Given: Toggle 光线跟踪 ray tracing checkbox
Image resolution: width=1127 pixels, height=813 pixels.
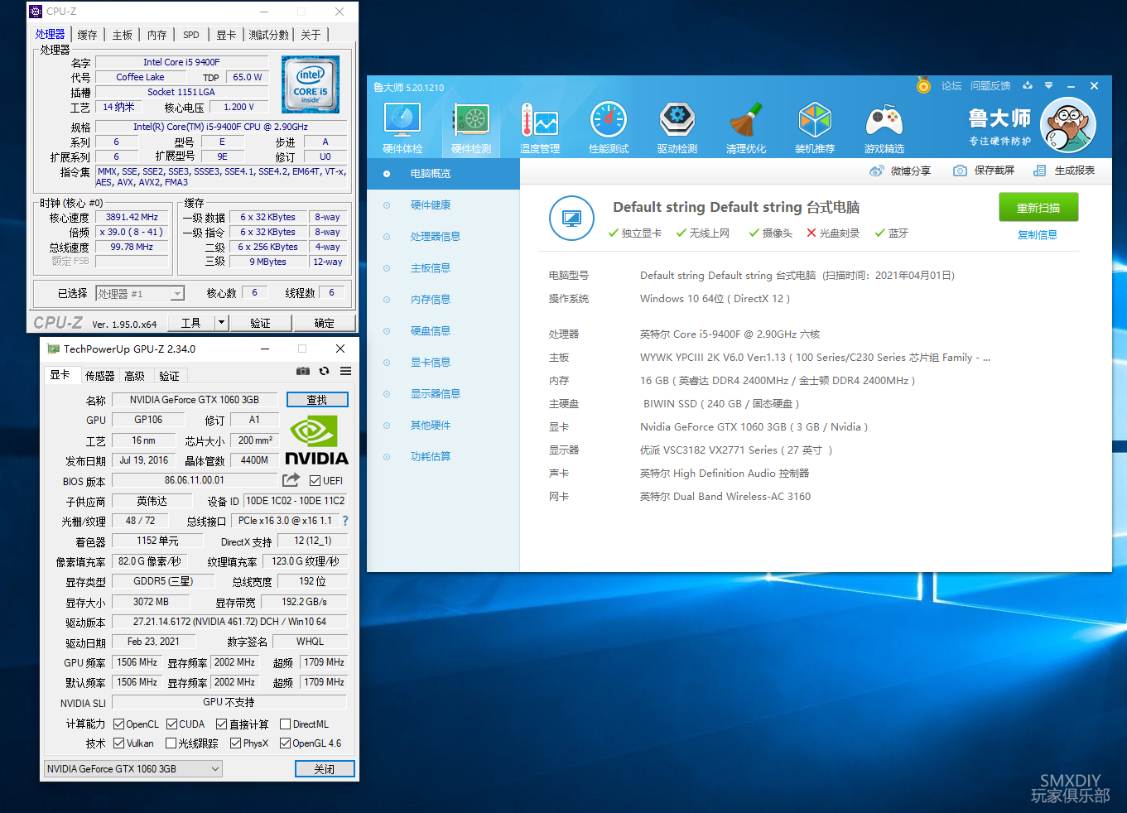Looking at the screenshot, I should click(x=171, y=743).
